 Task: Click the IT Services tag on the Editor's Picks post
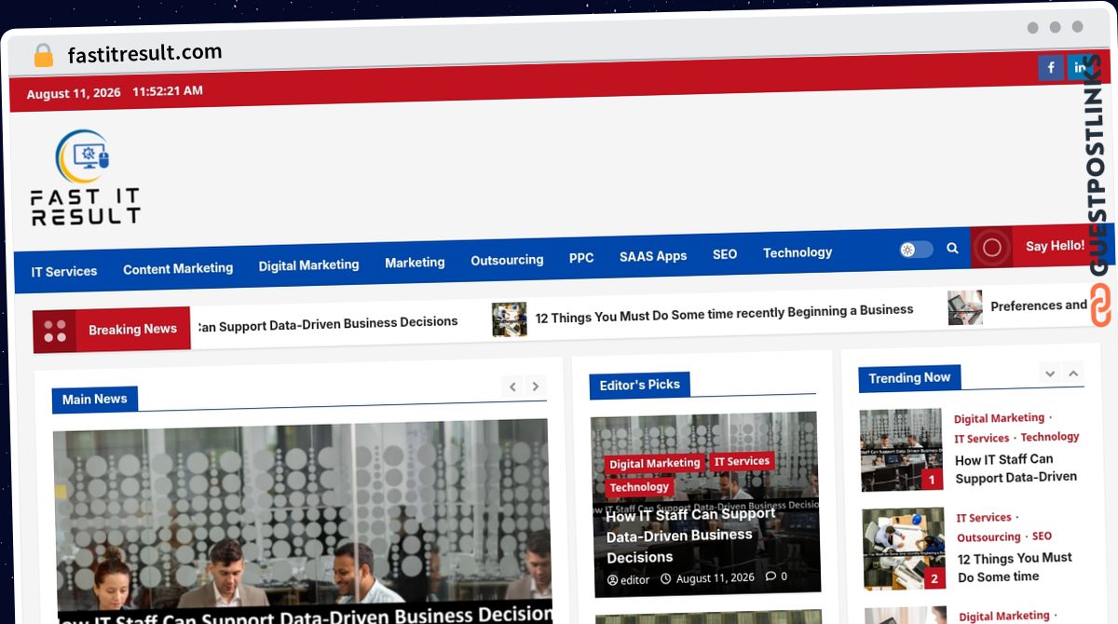tap(742, 461)
